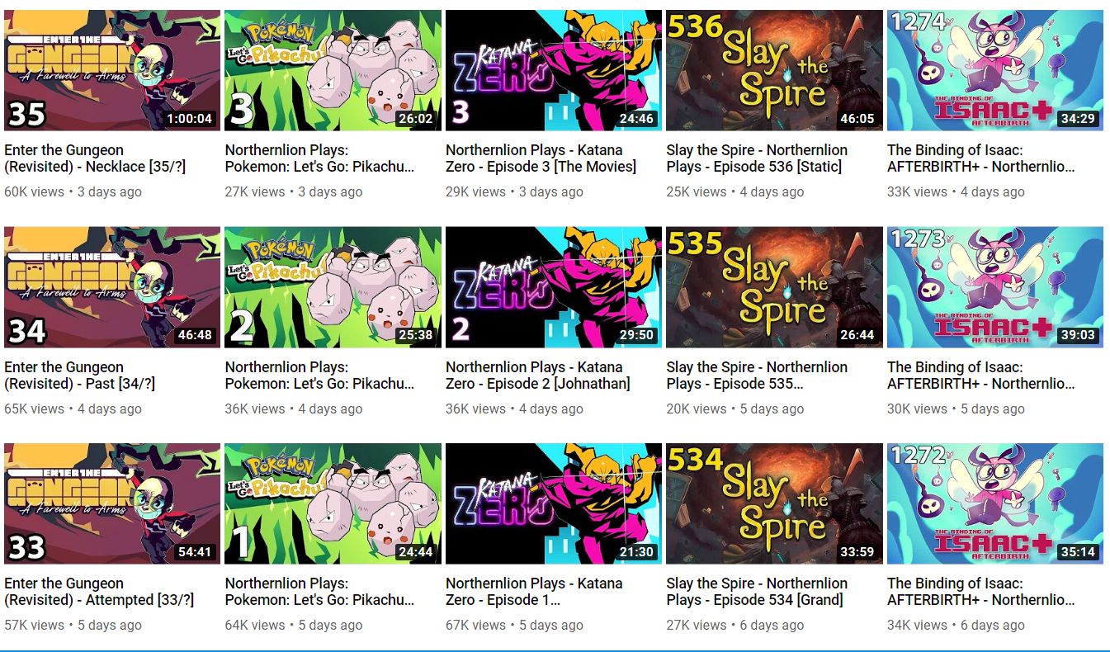The image size is (1110, 652).
Task: Click title 'Enter the Gungeon (Revisited) - Attempted [33/?]'
Action: click(99, 592)
